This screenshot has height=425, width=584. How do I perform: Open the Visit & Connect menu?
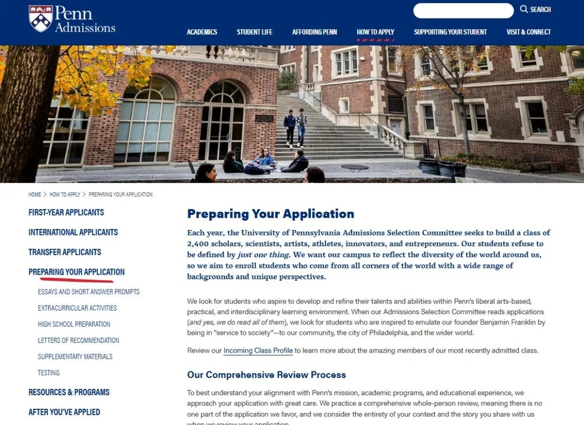coord(528,32)
